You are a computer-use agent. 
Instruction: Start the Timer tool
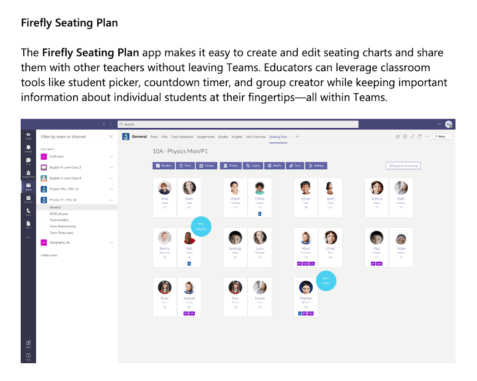tap(185, 166)
